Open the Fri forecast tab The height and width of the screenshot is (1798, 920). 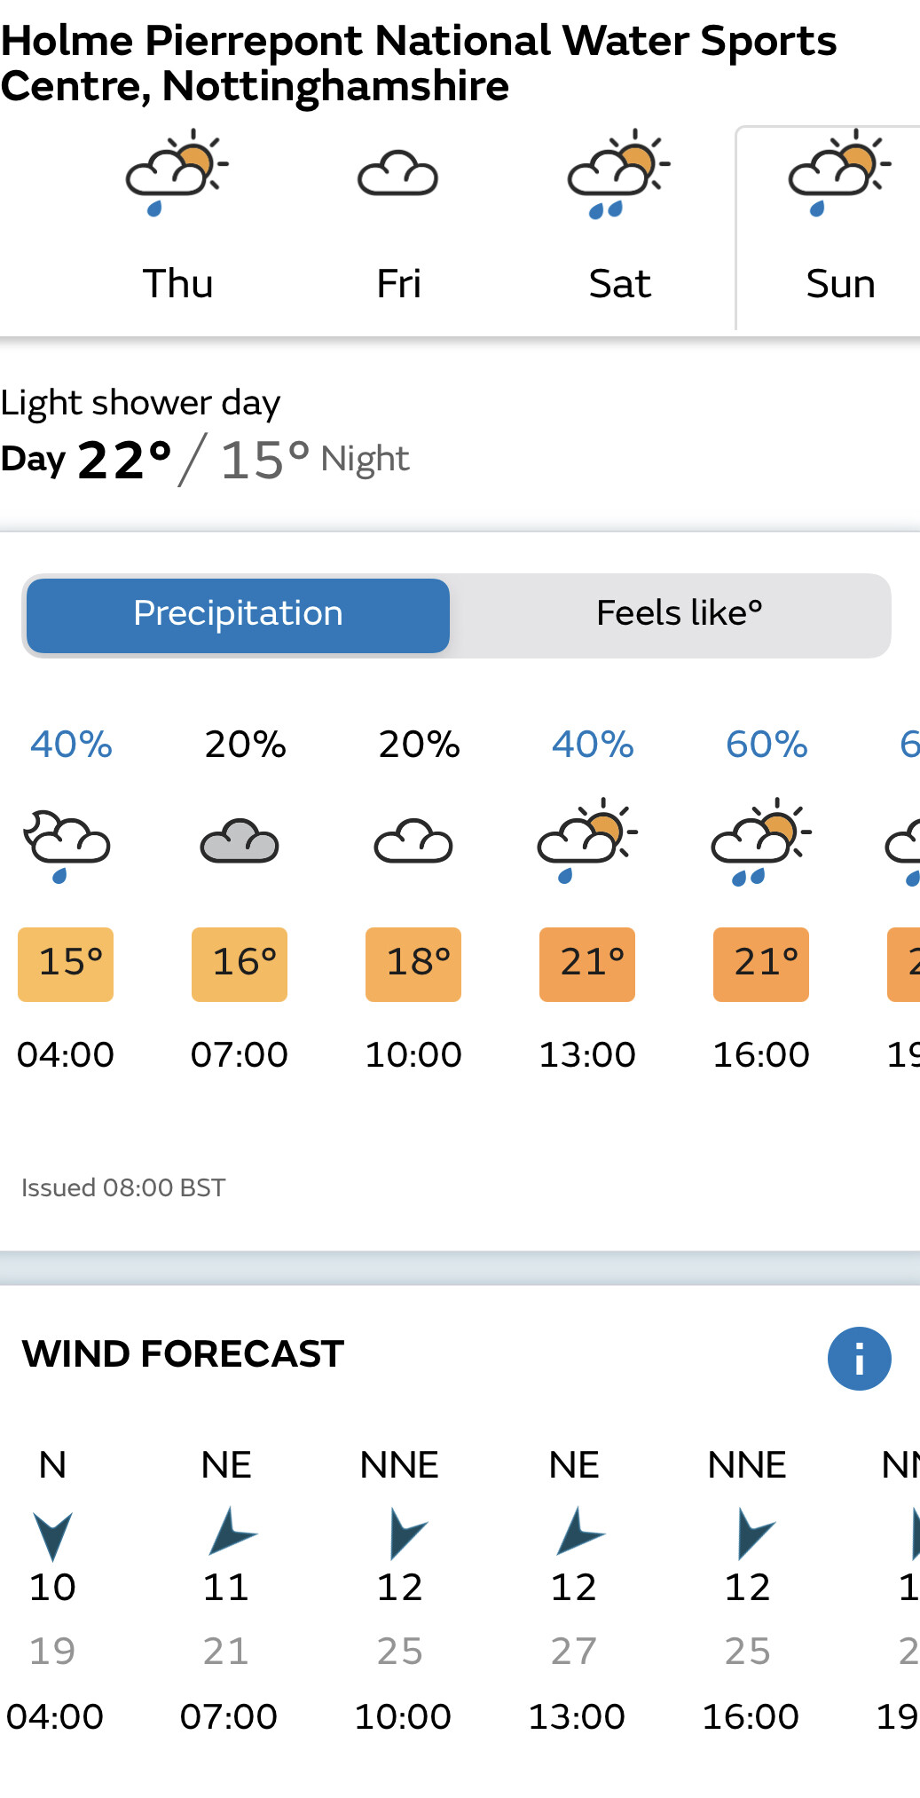[x=398, y=228]
